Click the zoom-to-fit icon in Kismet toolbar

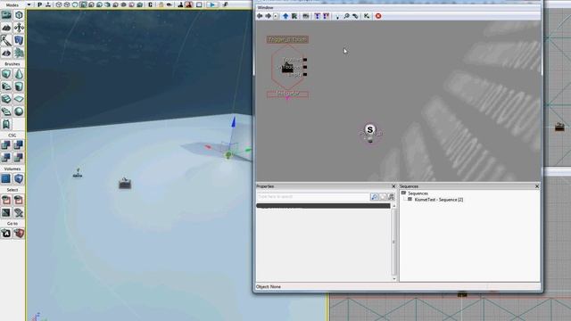tap(306, 16)
